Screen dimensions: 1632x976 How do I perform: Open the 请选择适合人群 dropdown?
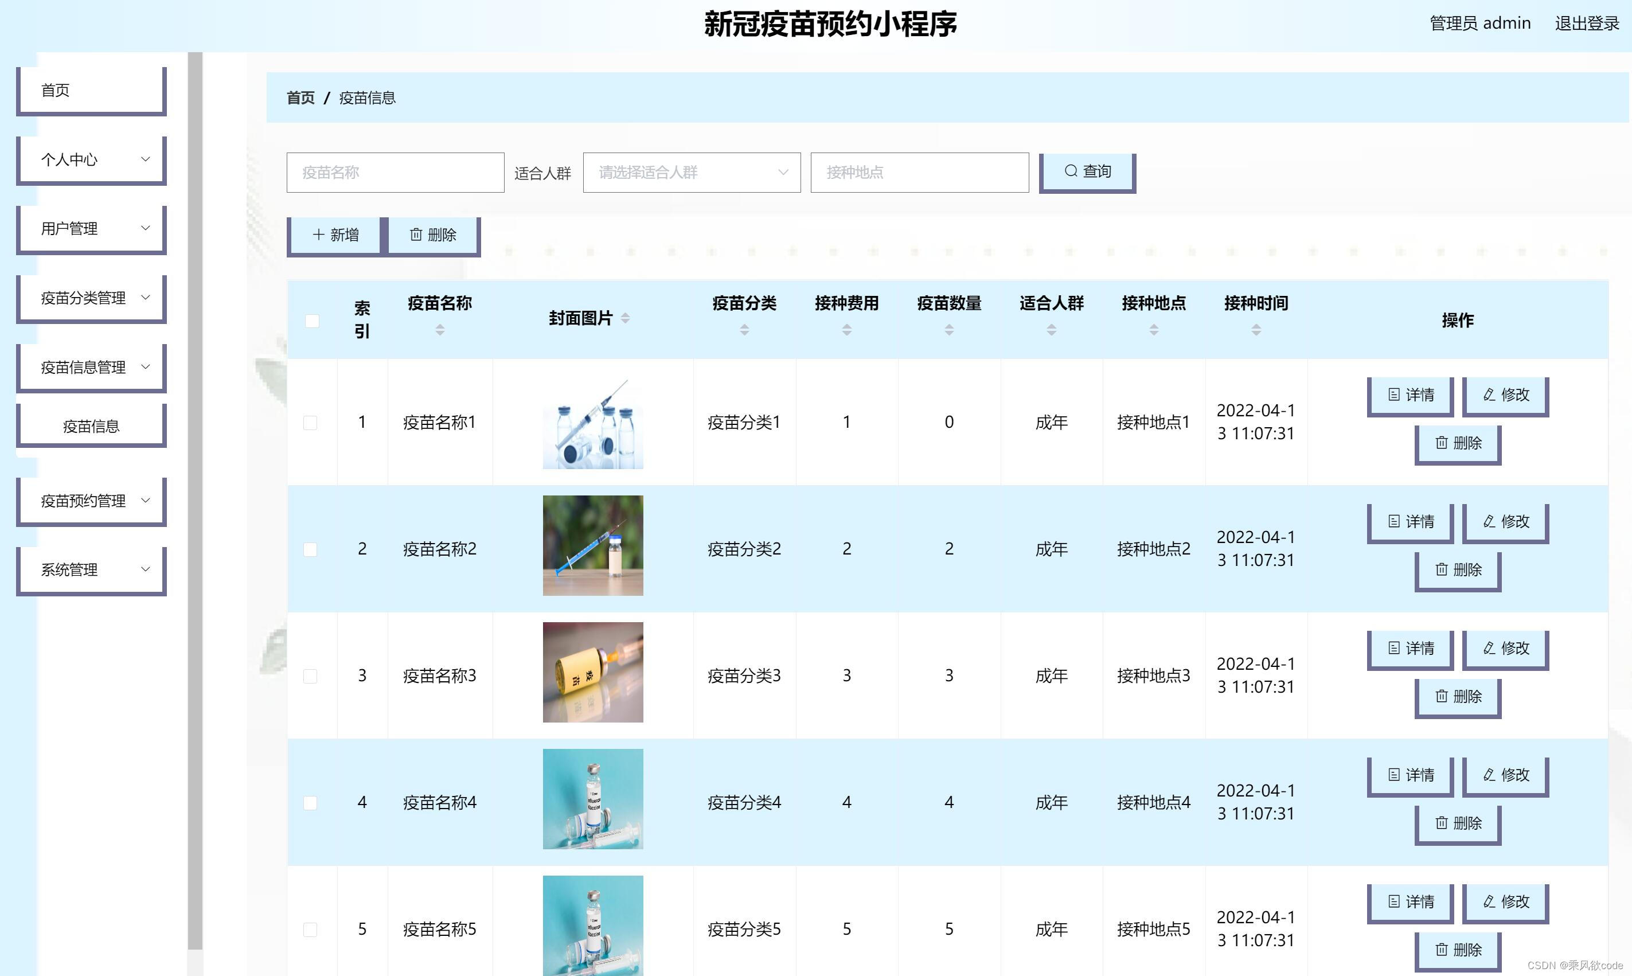pyautogui.click(x=691, y=172)
